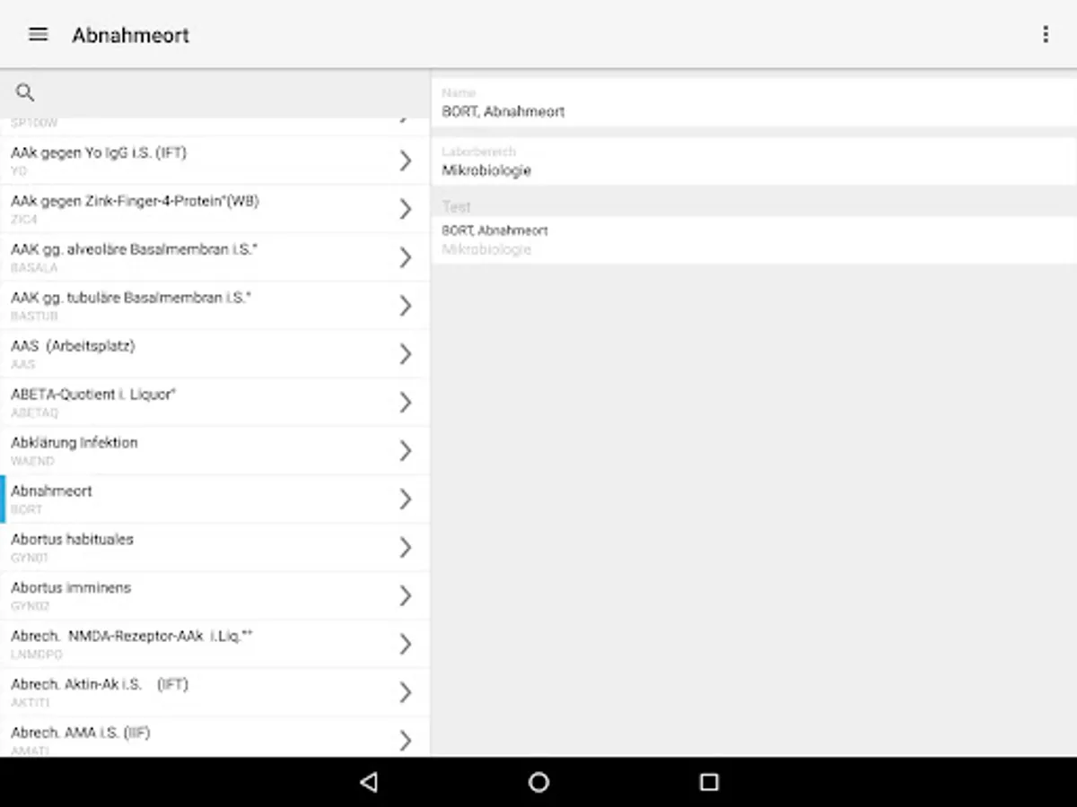Select the highlighted Abnahmeort list entry
The image size is (1077, 807).
click(215, 499)
